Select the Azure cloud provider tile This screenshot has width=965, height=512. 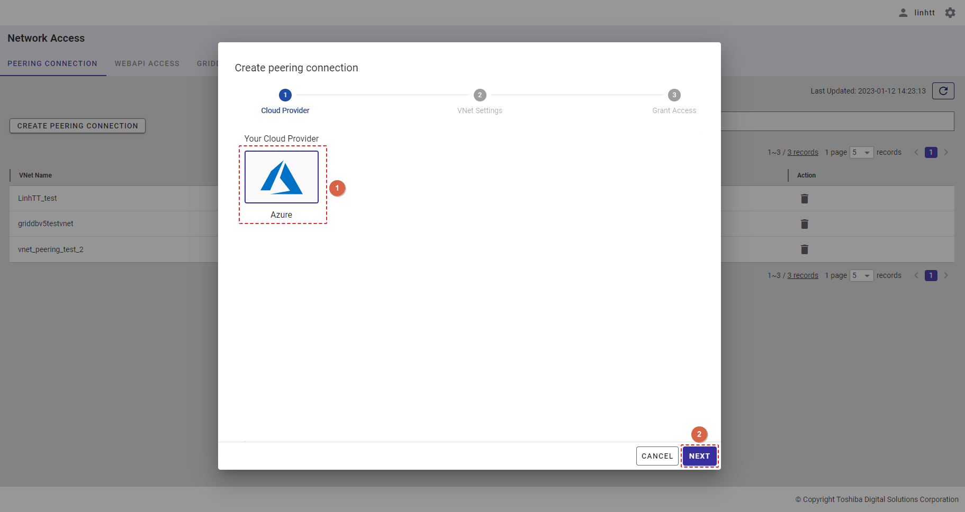[x=281, y=178]
